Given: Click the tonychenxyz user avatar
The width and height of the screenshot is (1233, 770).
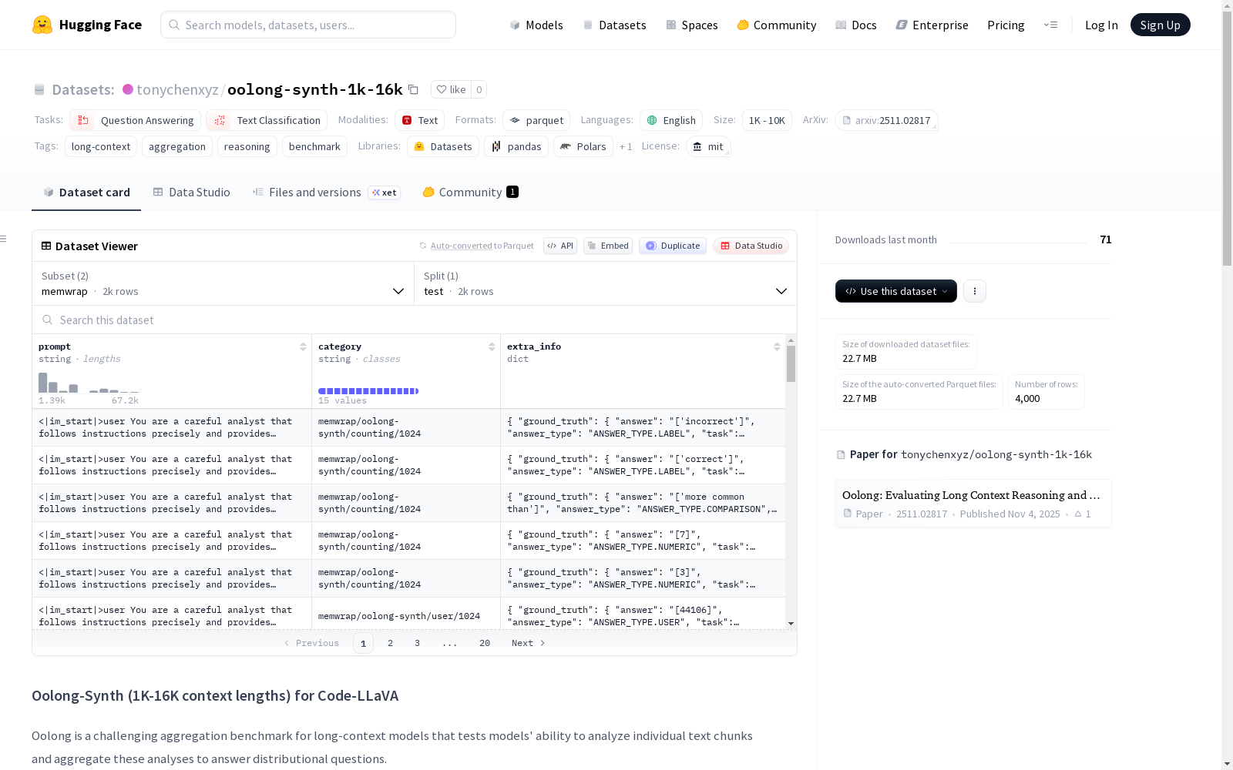Looking at the screenshot, I should coord(128,89).
